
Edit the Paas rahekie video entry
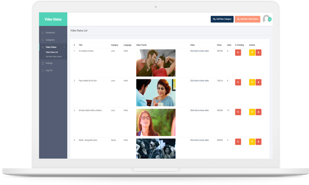coord(252,82)
